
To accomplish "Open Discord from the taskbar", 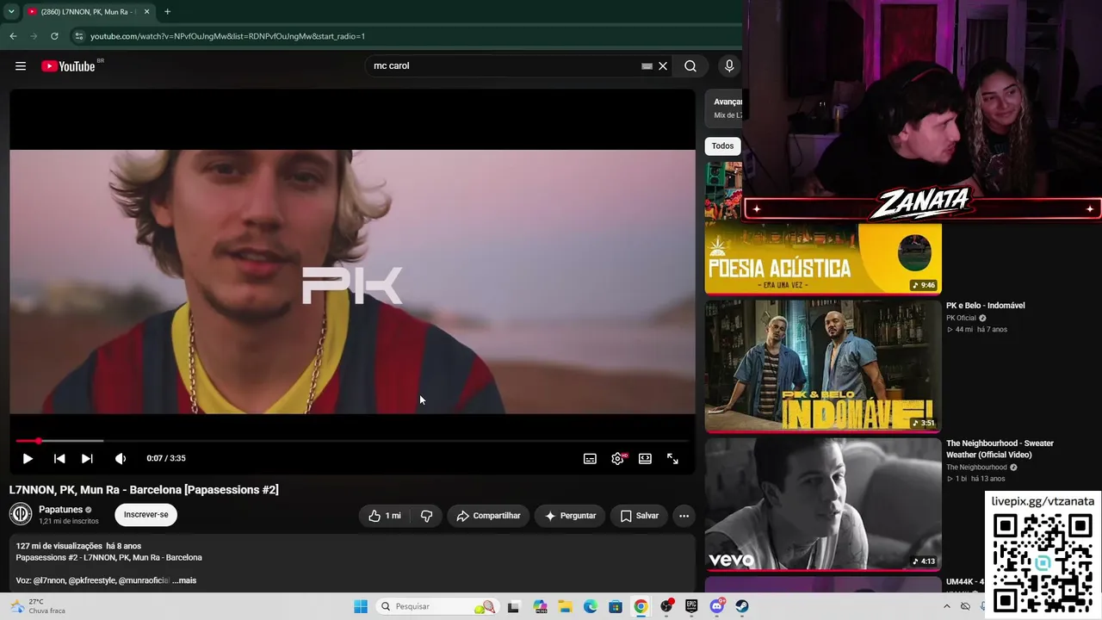I will 717,606.
